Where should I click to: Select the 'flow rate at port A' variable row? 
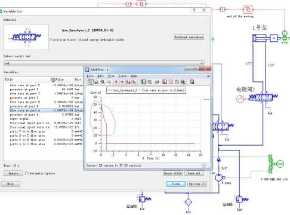point(46,110)
